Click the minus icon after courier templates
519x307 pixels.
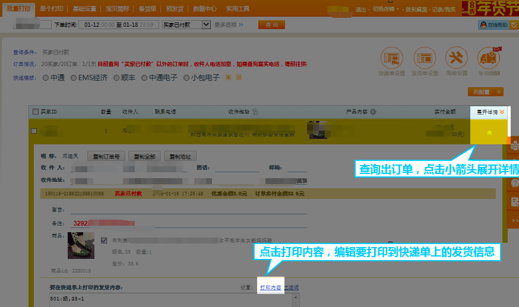click(x=239, y=77)
